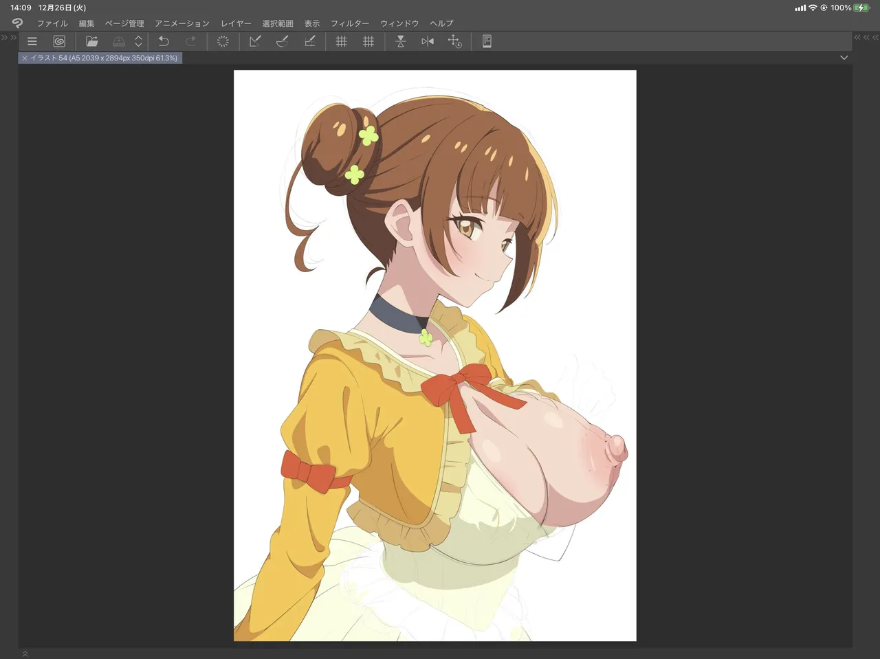The image size is (880, 659).
Task: Click the smartphone companion mode icon
Action: pyautogui.click(x=487, y=41)
